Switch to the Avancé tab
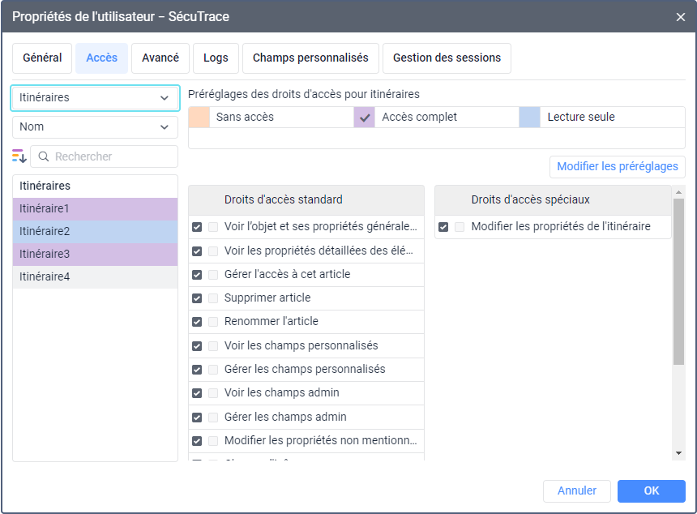The height and width of the screenshot is (514, 697). point(160,58)
